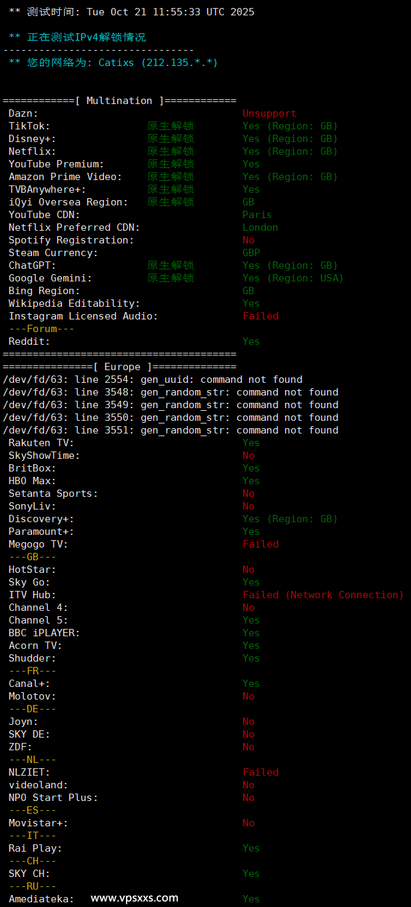Click the Instagram Licensed Audio Failed status
The width and height of the screenshot is (411, 907).
[260, 316]
